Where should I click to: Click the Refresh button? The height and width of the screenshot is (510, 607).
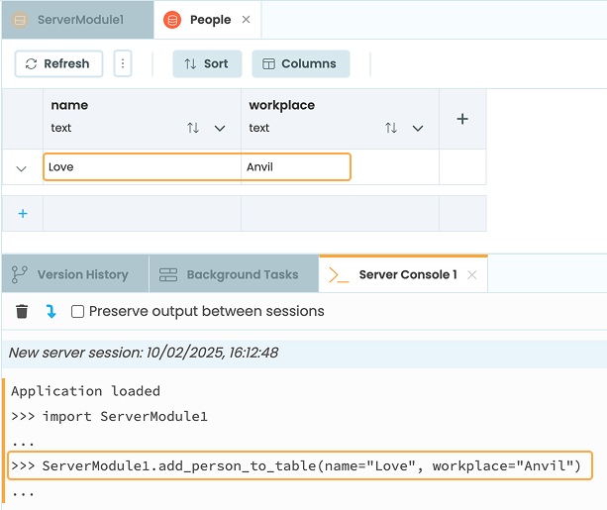click(57, 63)
